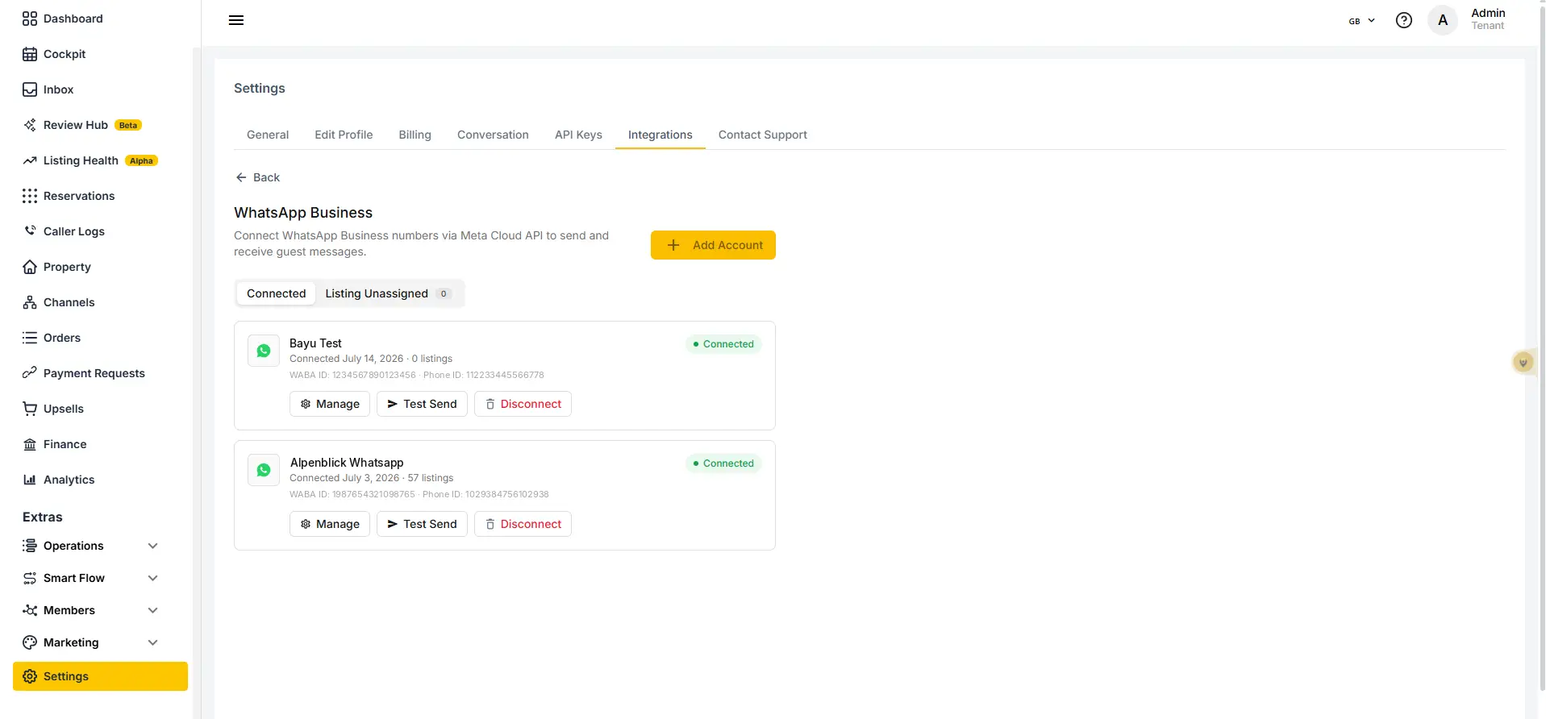Expand the Operations section
This screenshot has height=719, width=1546.
pos(90,546)
